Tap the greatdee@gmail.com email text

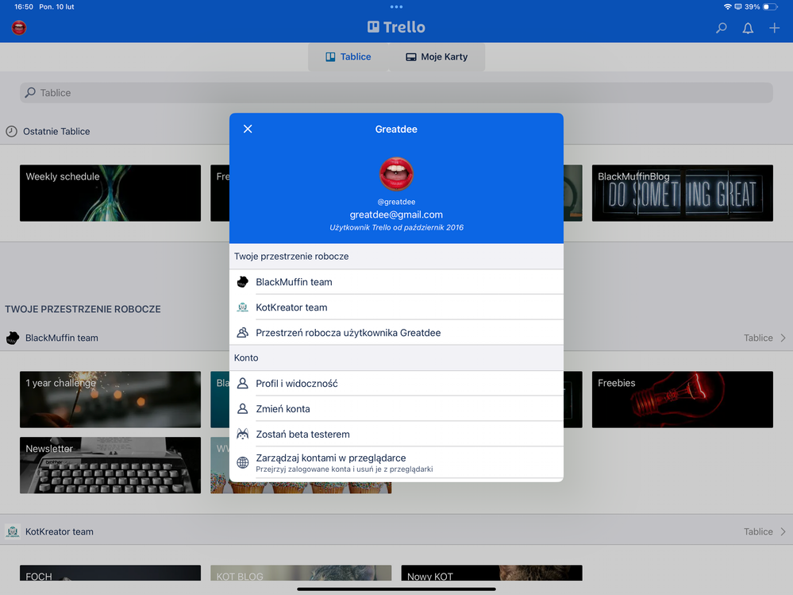(x=397, y=214)
